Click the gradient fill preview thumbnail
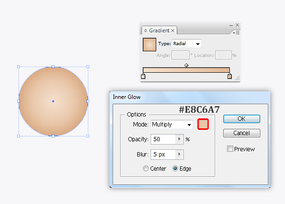The height and width of the screenshot is (204, 285). coord(150,45)
